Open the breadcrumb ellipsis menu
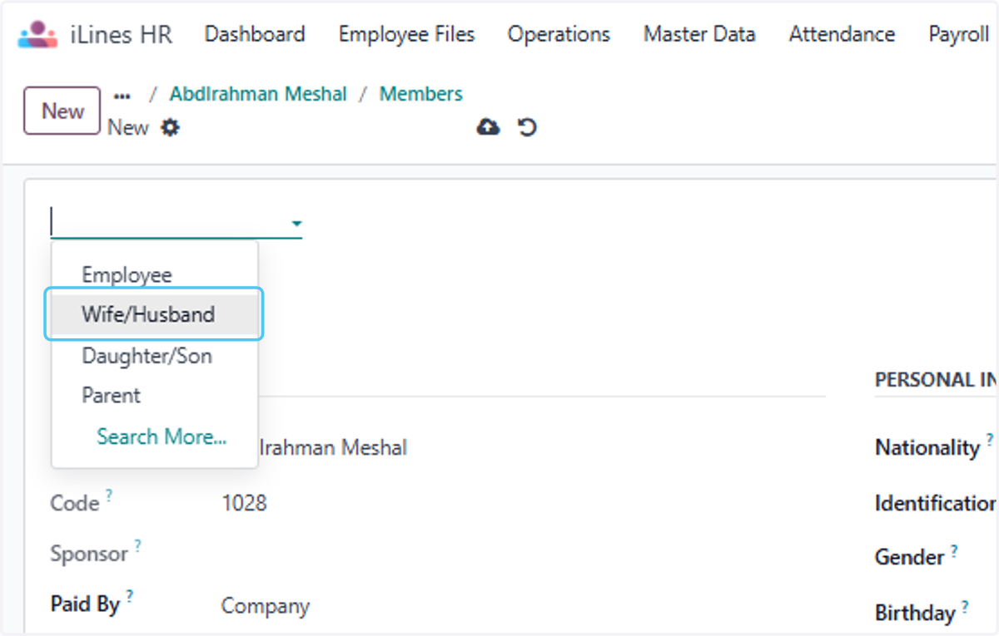The width and height of the screenshot is (999, 636). [122, 96]
